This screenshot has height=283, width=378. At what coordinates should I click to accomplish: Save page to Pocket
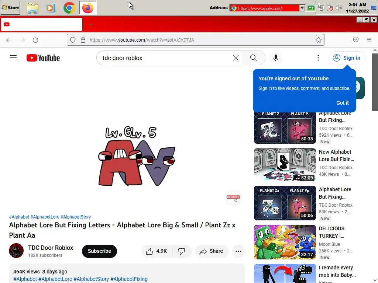point(356,40)
